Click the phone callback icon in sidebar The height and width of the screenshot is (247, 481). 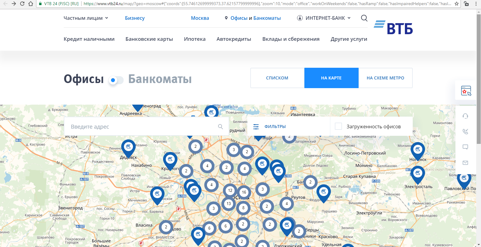coord(465,131)
